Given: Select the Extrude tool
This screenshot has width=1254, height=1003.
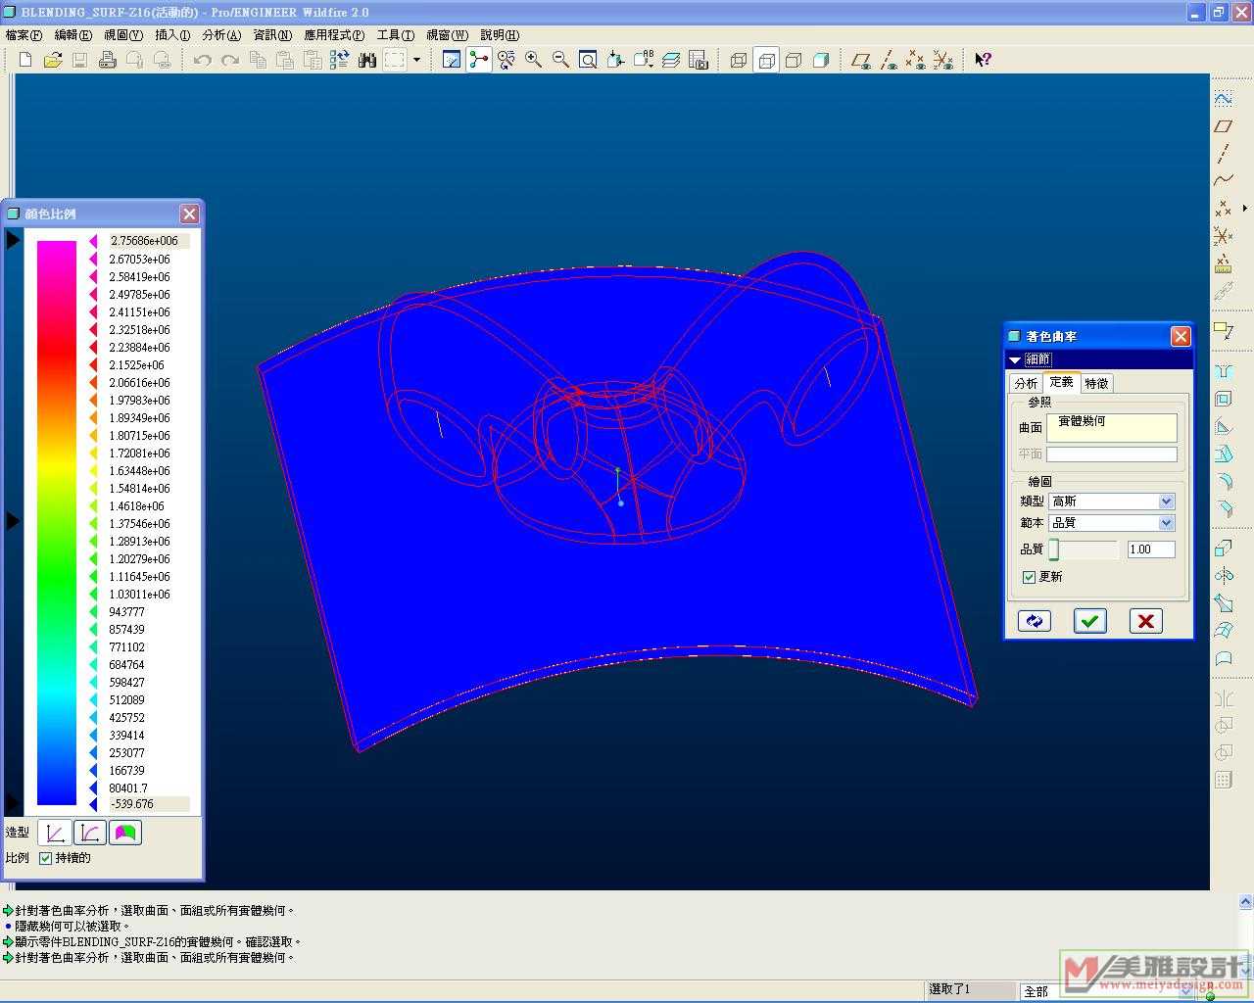Looking at the screenshot, I should 1224,548.
